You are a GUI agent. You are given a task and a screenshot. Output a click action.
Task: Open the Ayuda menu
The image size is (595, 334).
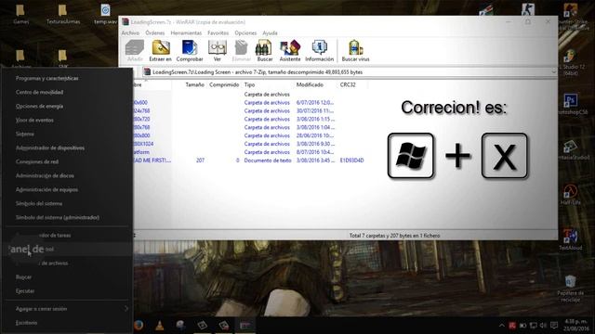click(x=270, y=33)
